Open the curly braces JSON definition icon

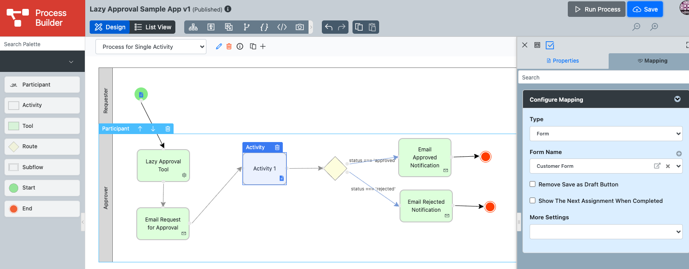(264, 27)
